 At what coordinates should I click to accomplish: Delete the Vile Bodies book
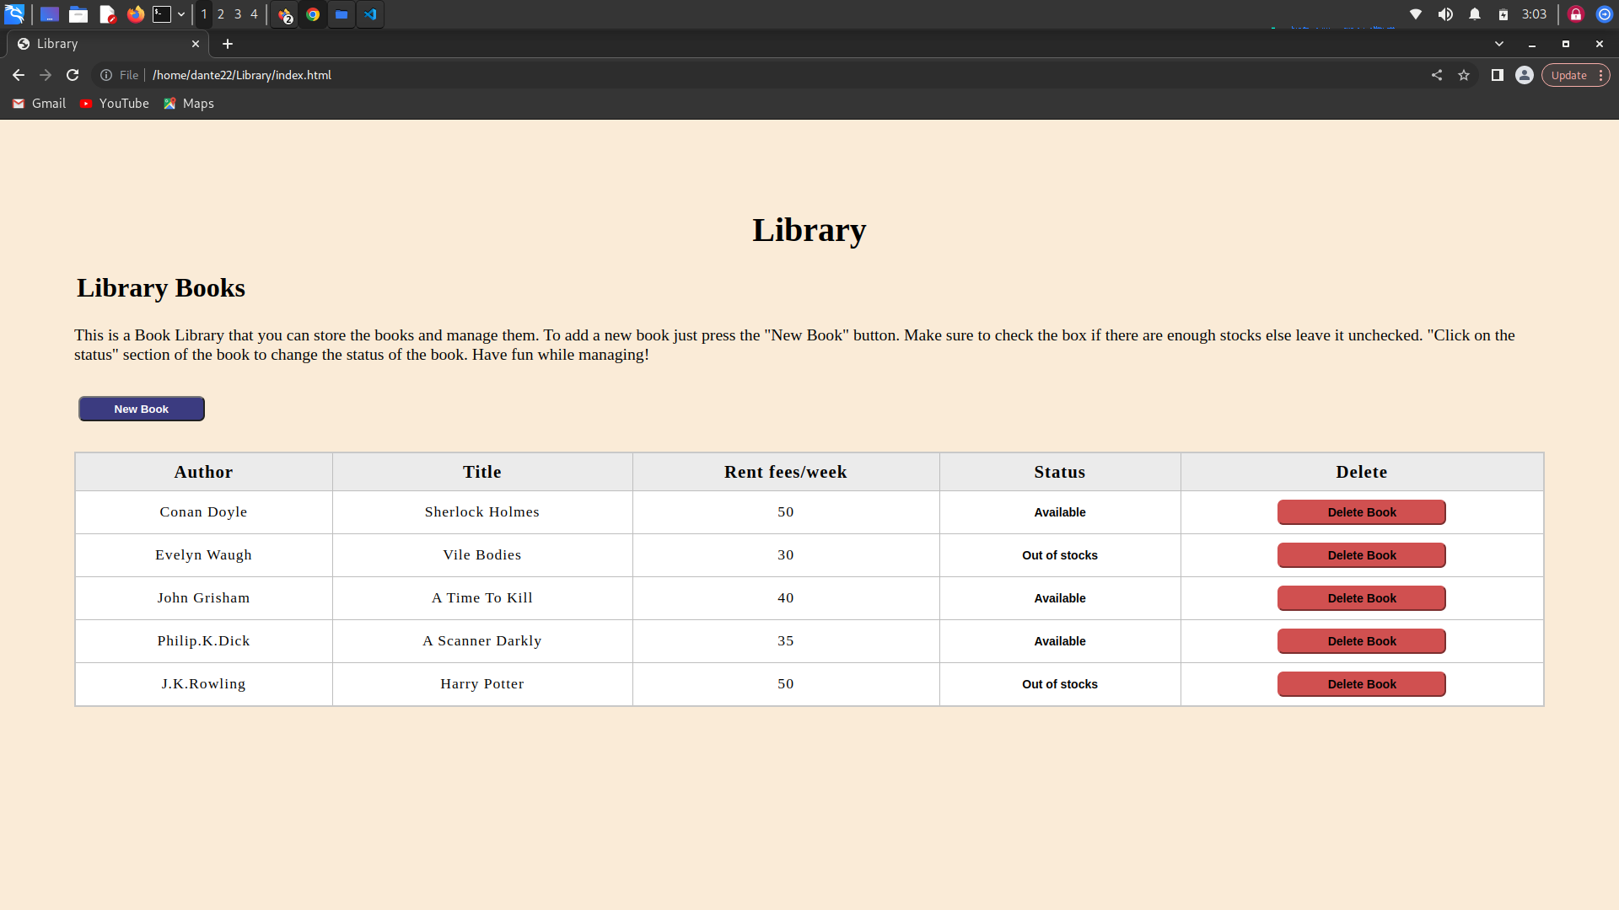1361,555
